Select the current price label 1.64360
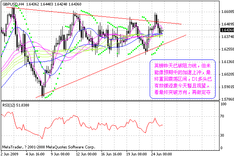The width and height of the screenshot is (234, 157). coord(227,30)
